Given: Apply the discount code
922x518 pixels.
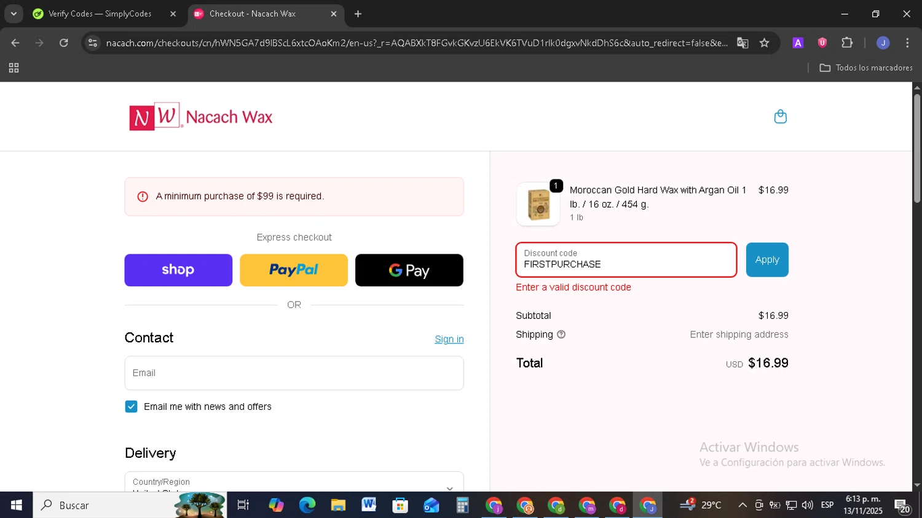Looking at the screenshot, I should tap(767, 260).
